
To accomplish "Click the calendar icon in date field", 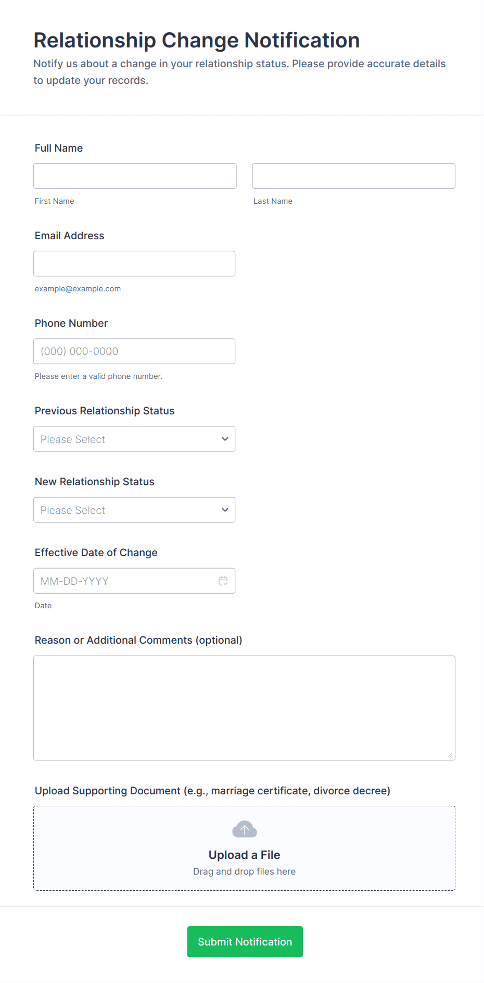I will (x=223, y=581).
